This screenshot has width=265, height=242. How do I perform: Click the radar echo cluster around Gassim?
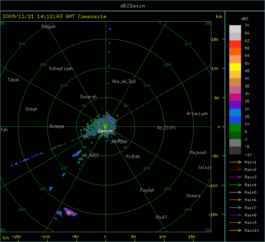tap(102, 126)
